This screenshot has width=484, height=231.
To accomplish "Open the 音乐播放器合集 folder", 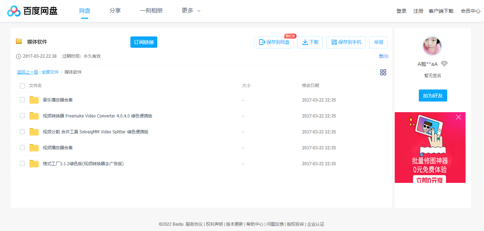I will coord(58,100).
